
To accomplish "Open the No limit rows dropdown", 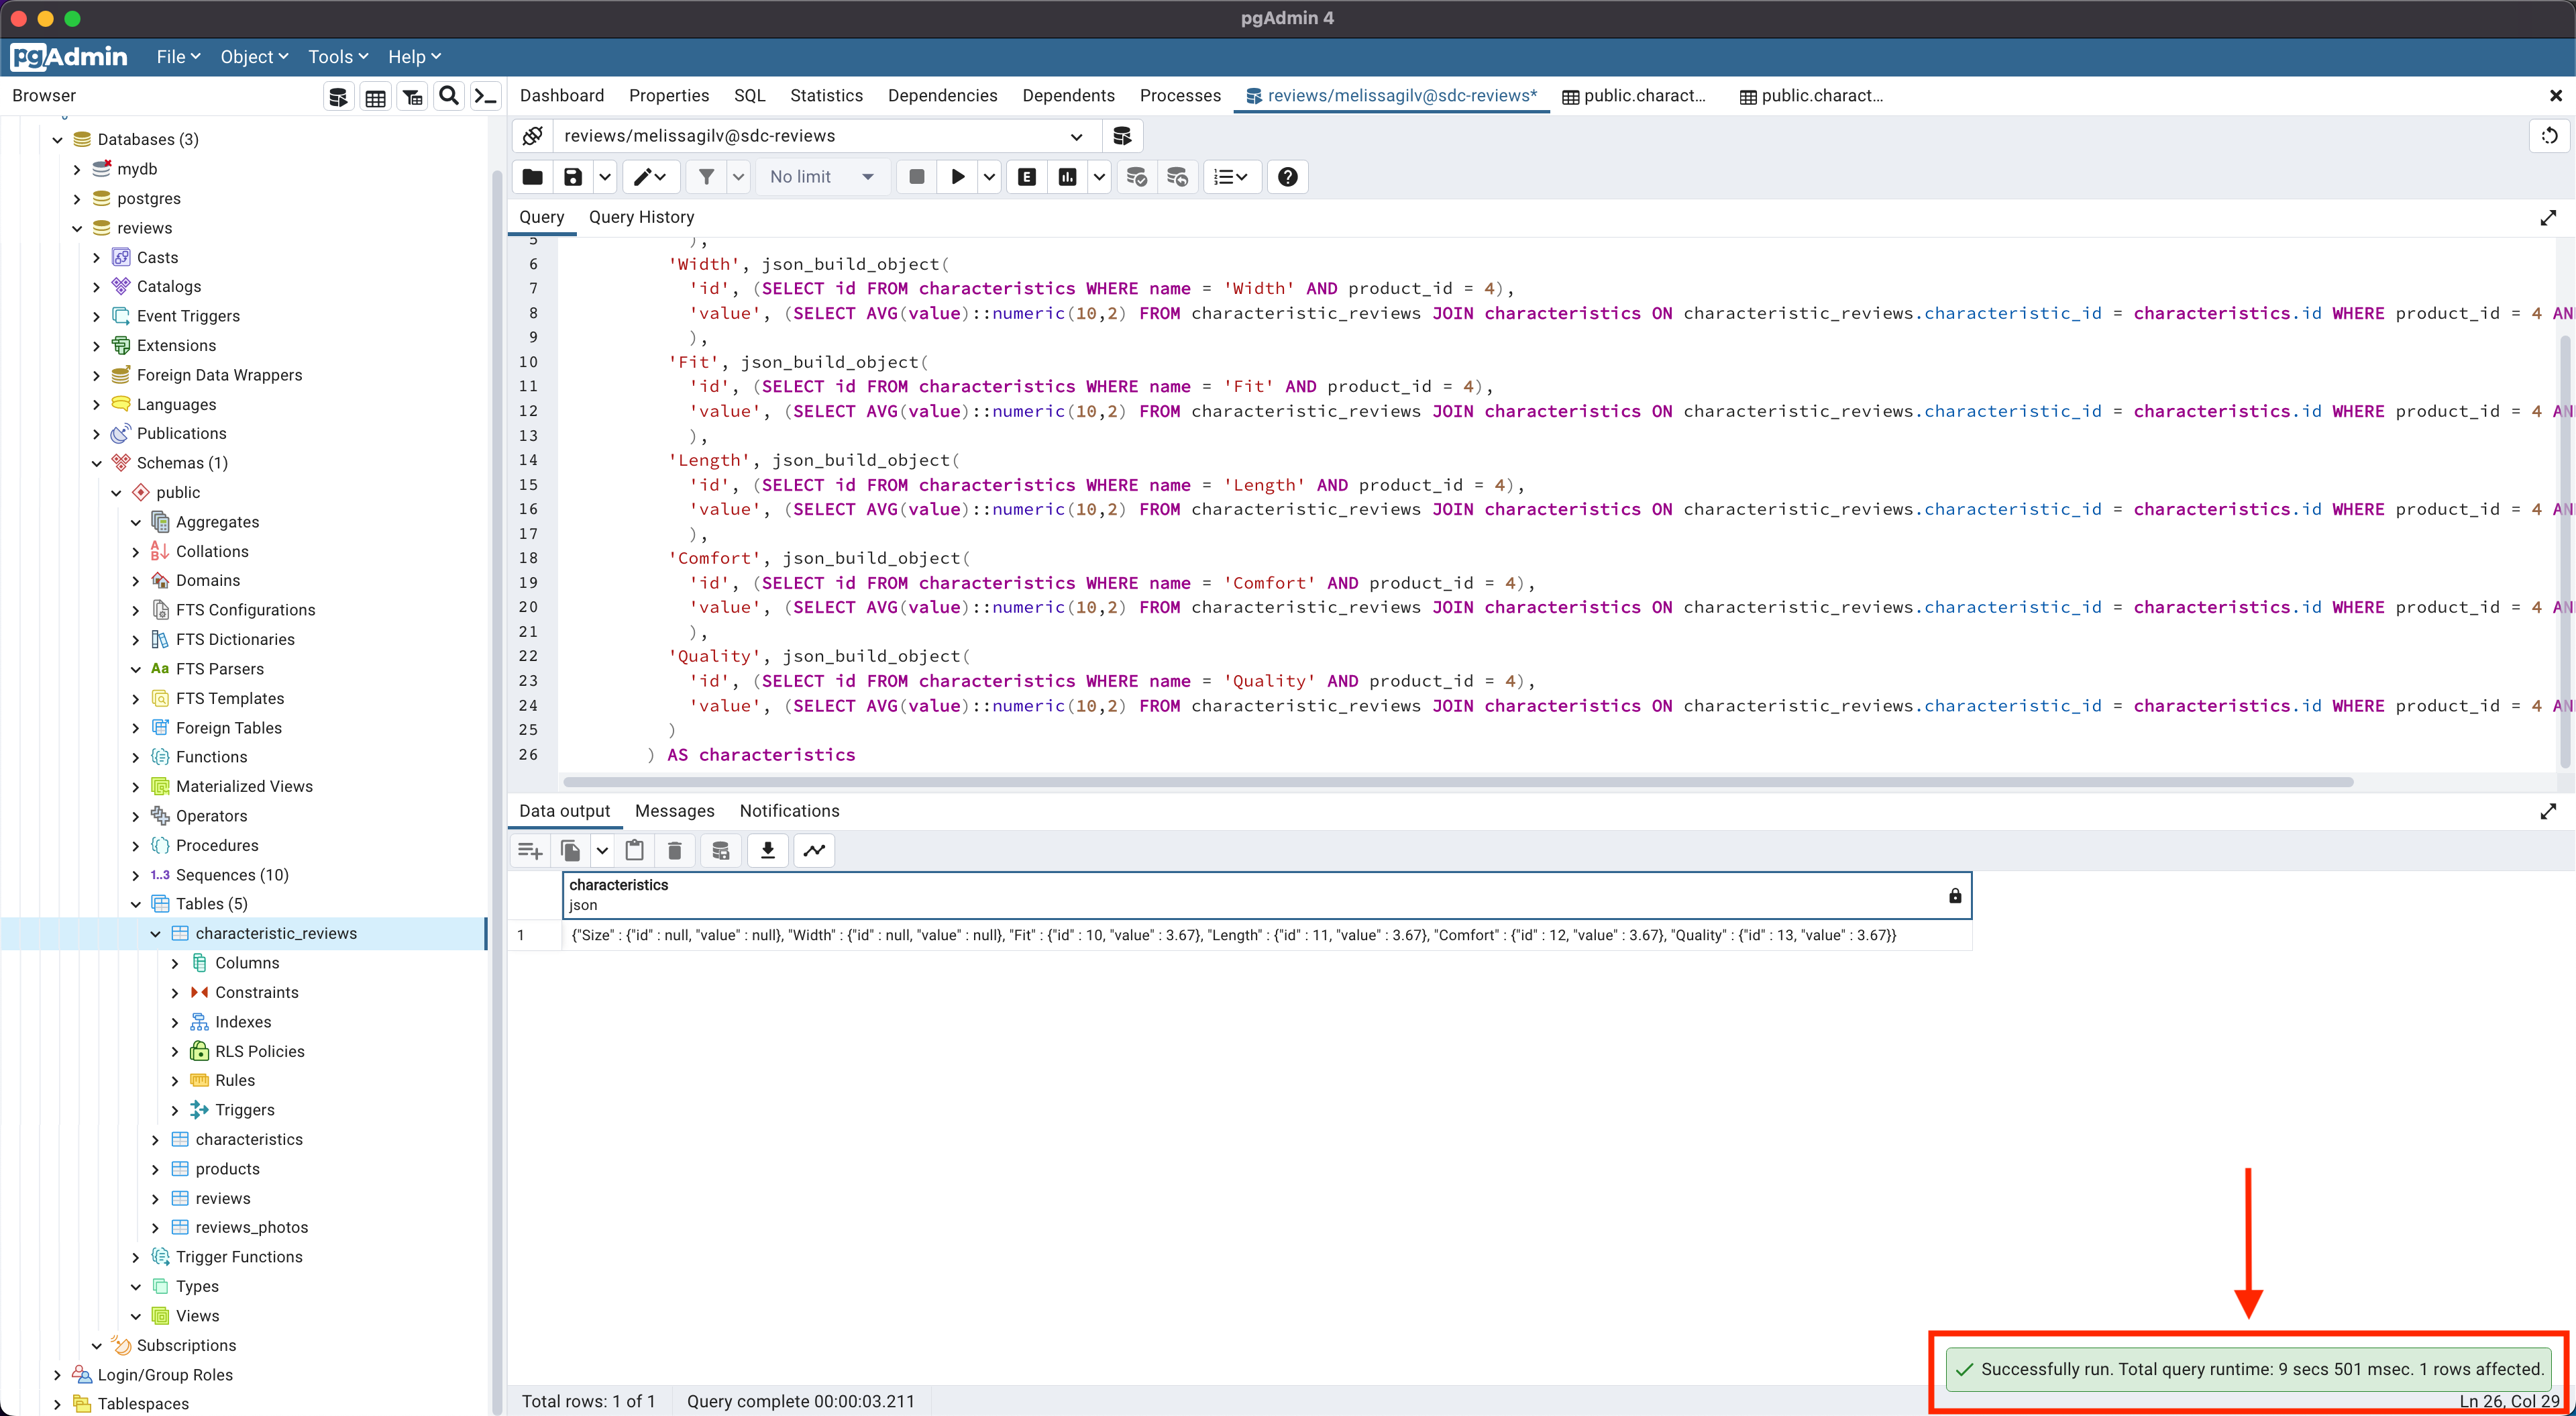I will pyautogui.click(x=820, y=177).
